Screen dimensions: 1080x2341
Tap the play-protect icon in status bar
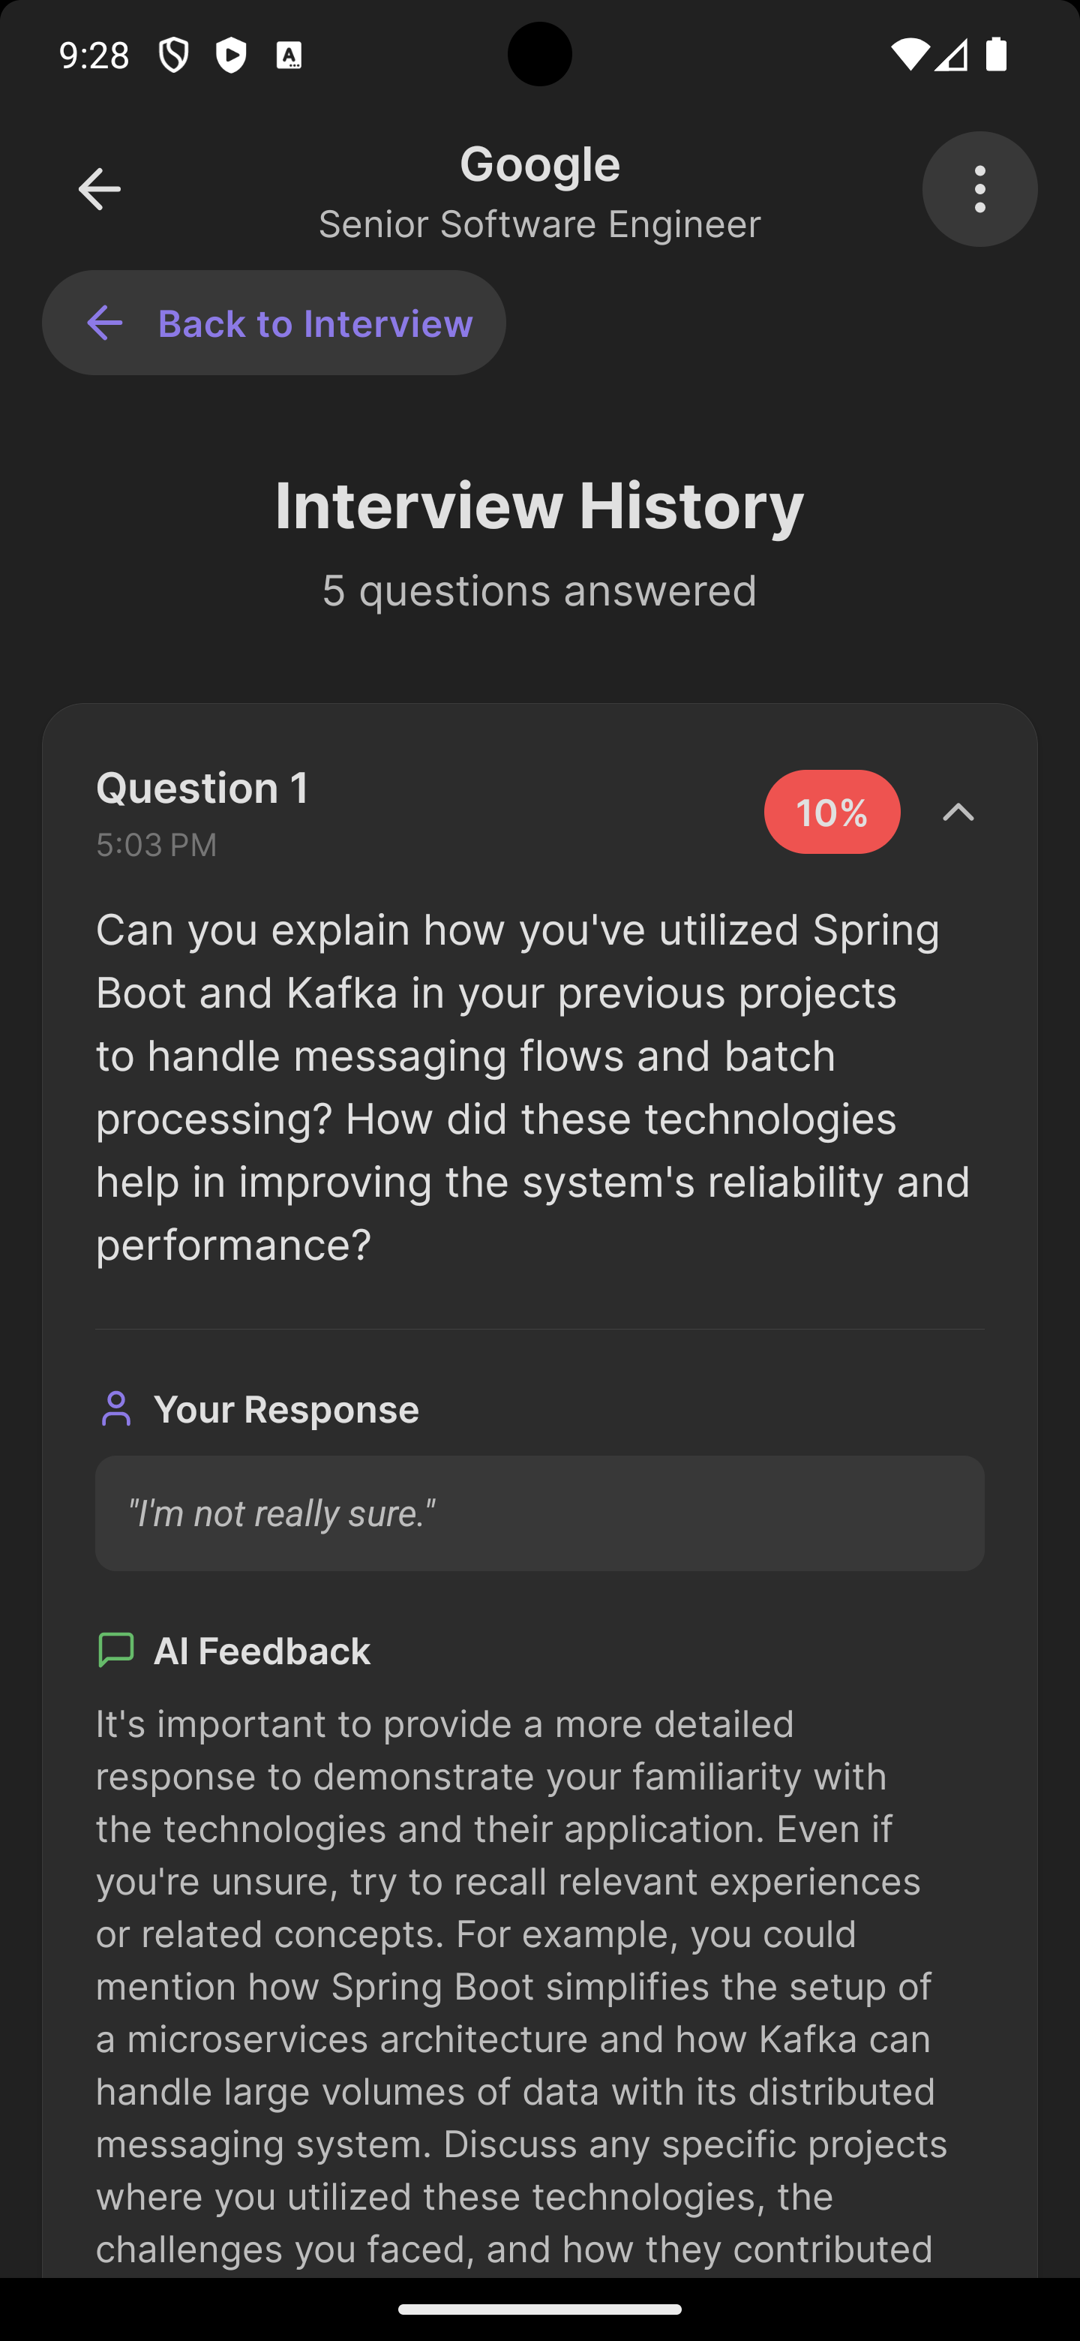(232, 56)
